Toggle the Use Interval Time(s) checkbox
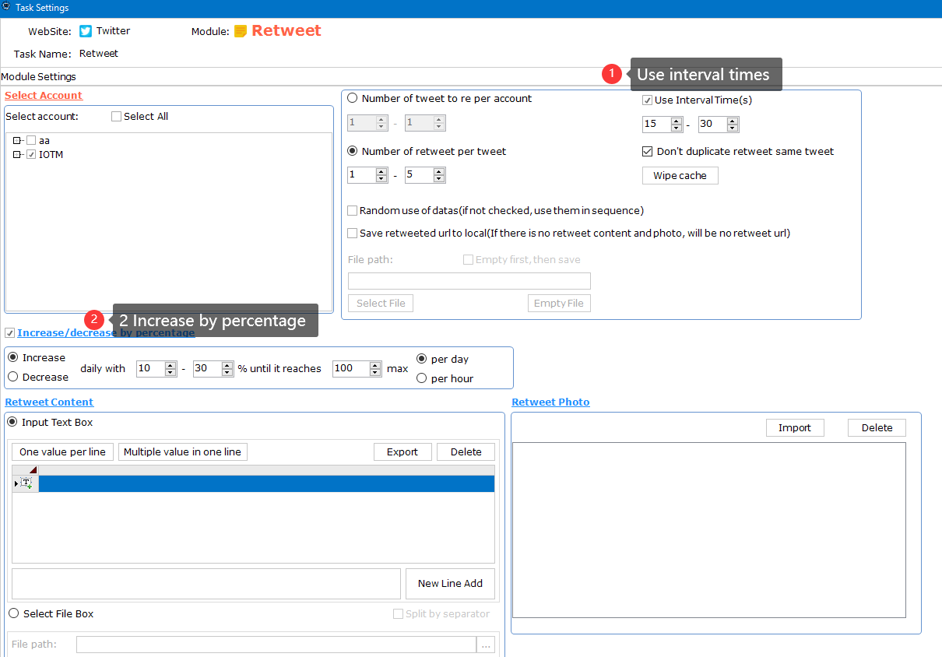Screen dimensions: 942x657 coord(647,100)
